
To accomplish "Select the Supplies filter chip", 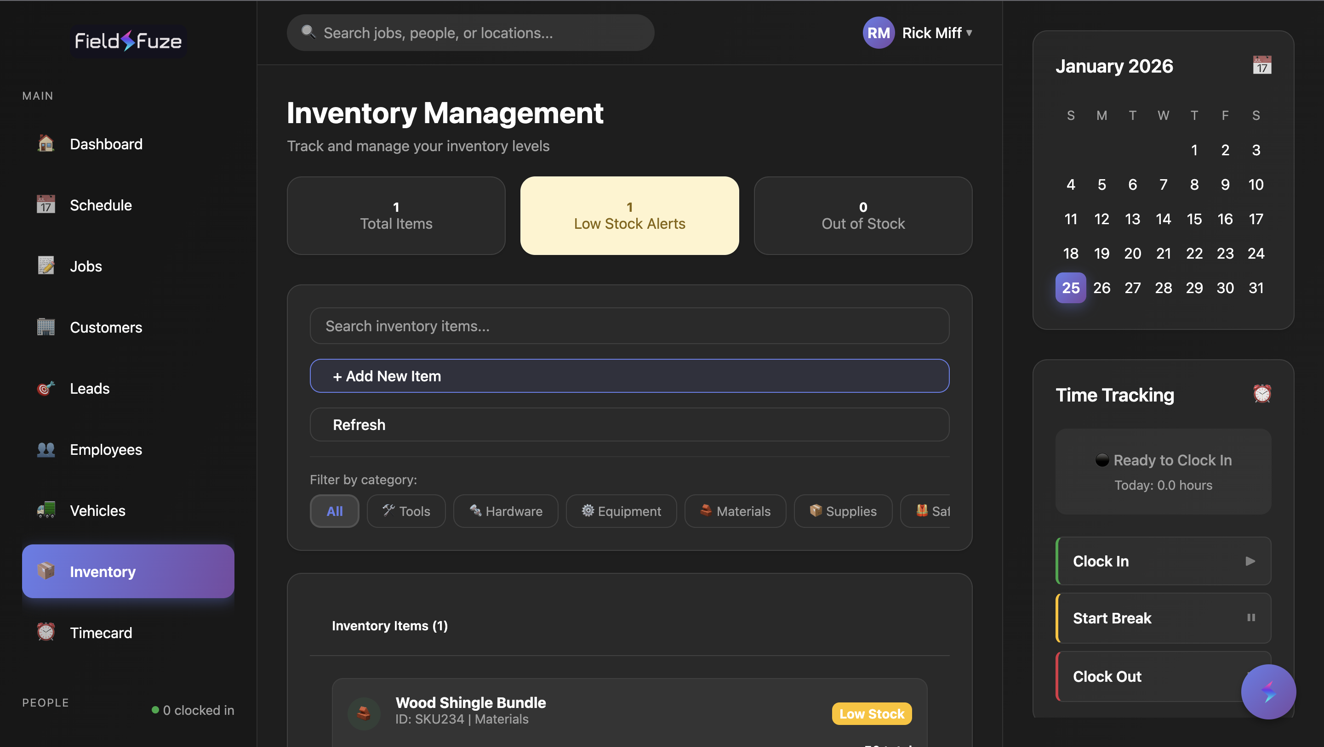I will click(842, 511).
